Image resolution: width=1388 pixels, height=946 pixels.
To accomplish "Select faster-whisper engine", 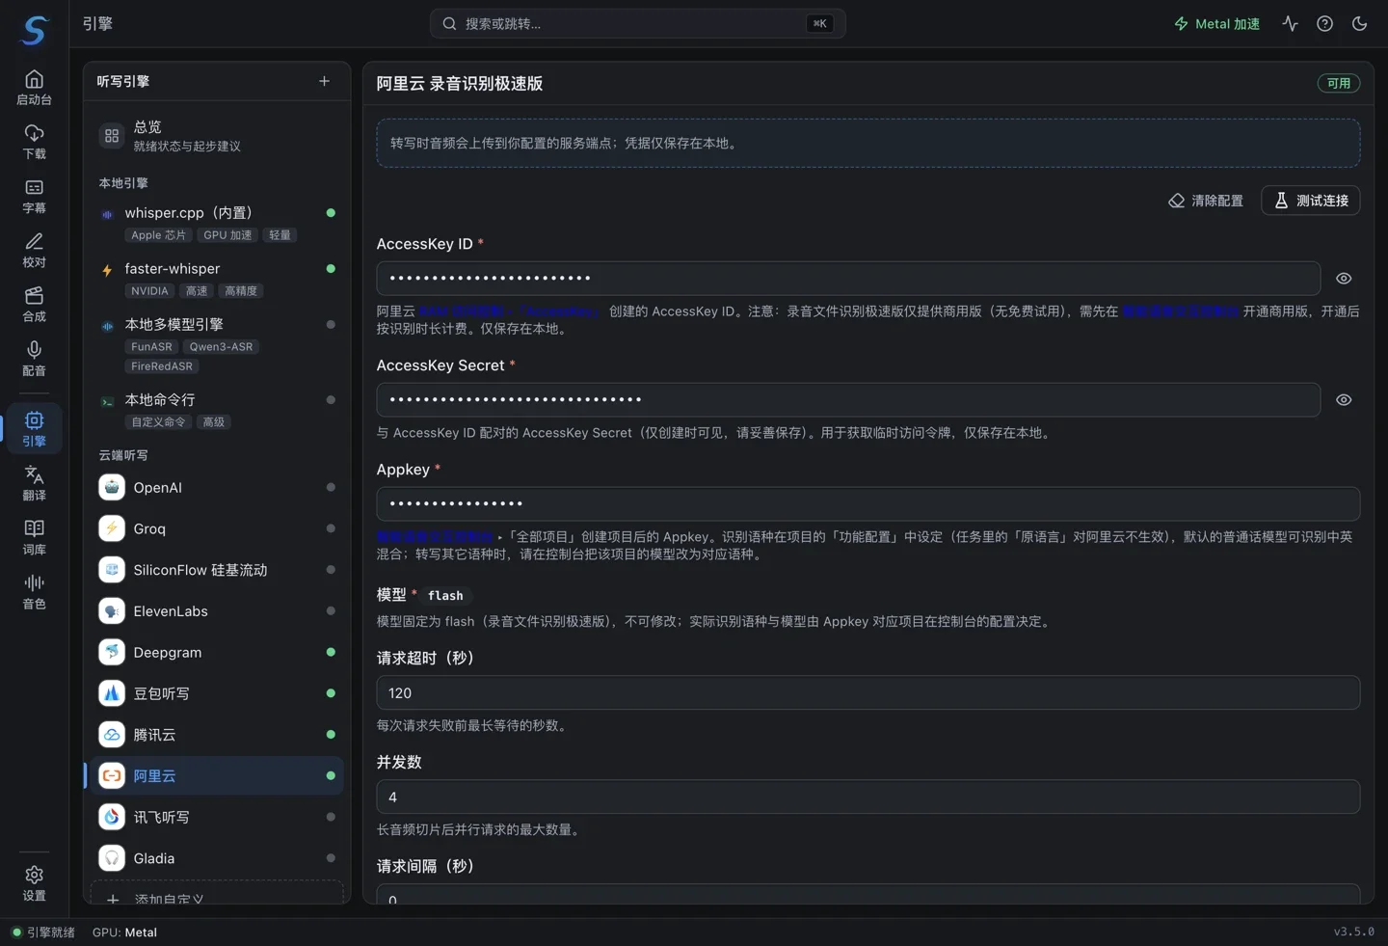I will tap(217, 279).
